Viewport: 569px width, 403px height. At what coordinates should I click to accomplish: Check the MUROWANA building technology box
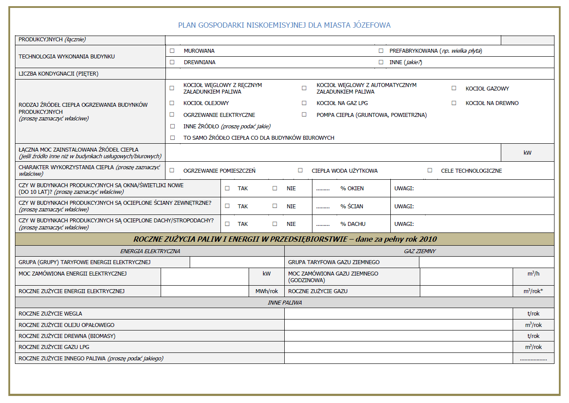click(x=172, y=51)
